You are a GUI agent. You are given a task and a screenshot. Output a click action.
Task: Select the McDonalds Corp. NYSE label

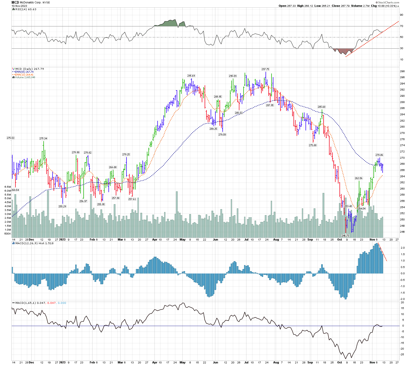point(35,2)
